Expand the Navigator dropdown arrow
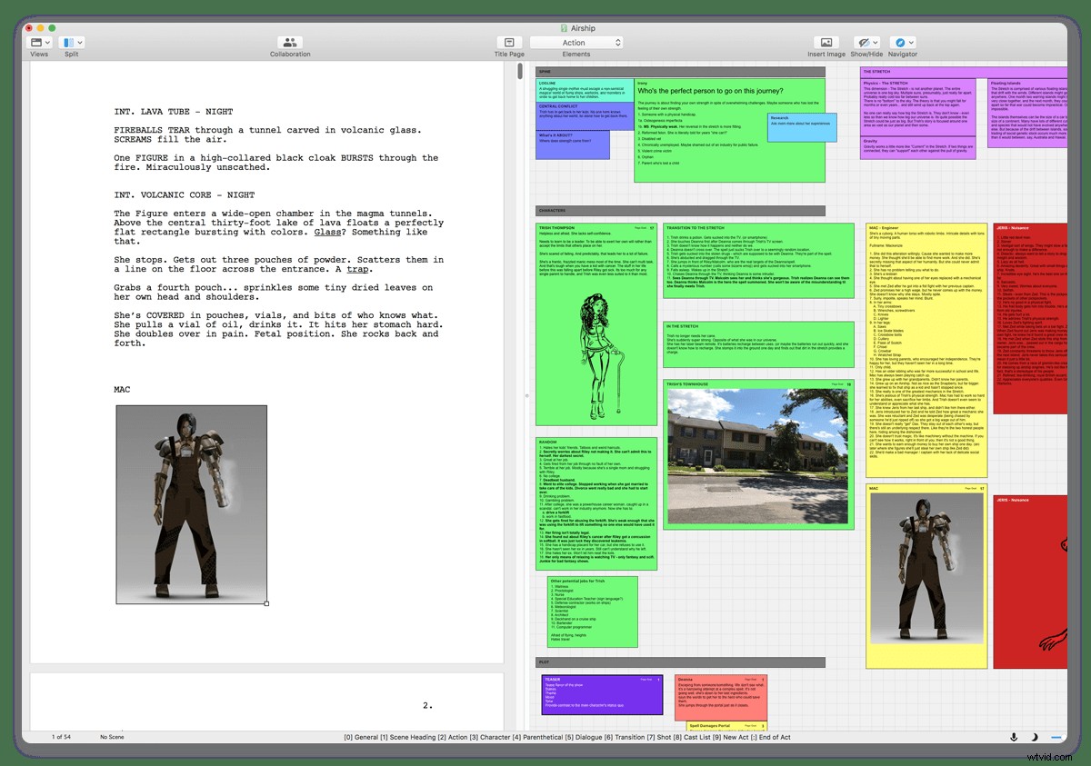Image resolution: width=1091 pixels, height=766 pixels. point(912,43)
